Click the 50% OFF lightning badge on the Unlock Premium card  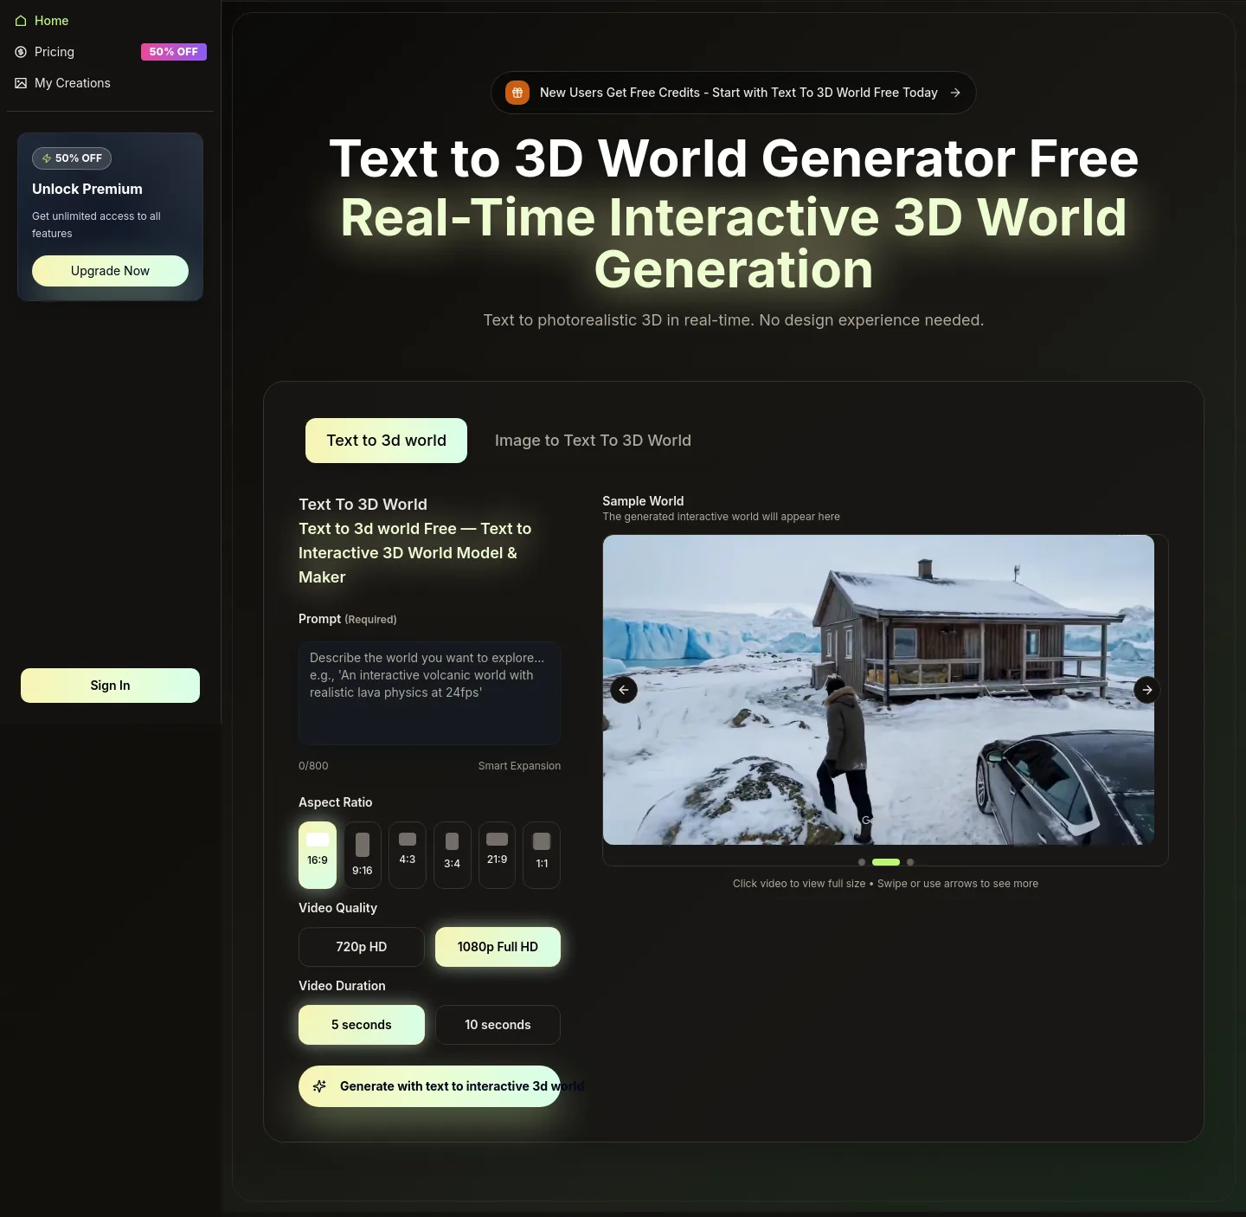pyautogui.click(x=72, y=158)
